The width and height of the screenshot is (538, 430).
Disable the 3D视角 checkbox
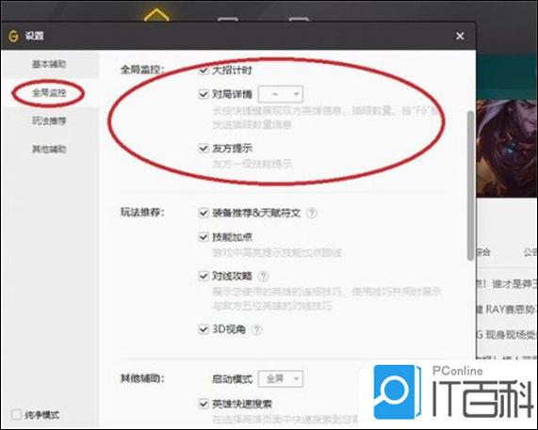(x=204, y=329)
